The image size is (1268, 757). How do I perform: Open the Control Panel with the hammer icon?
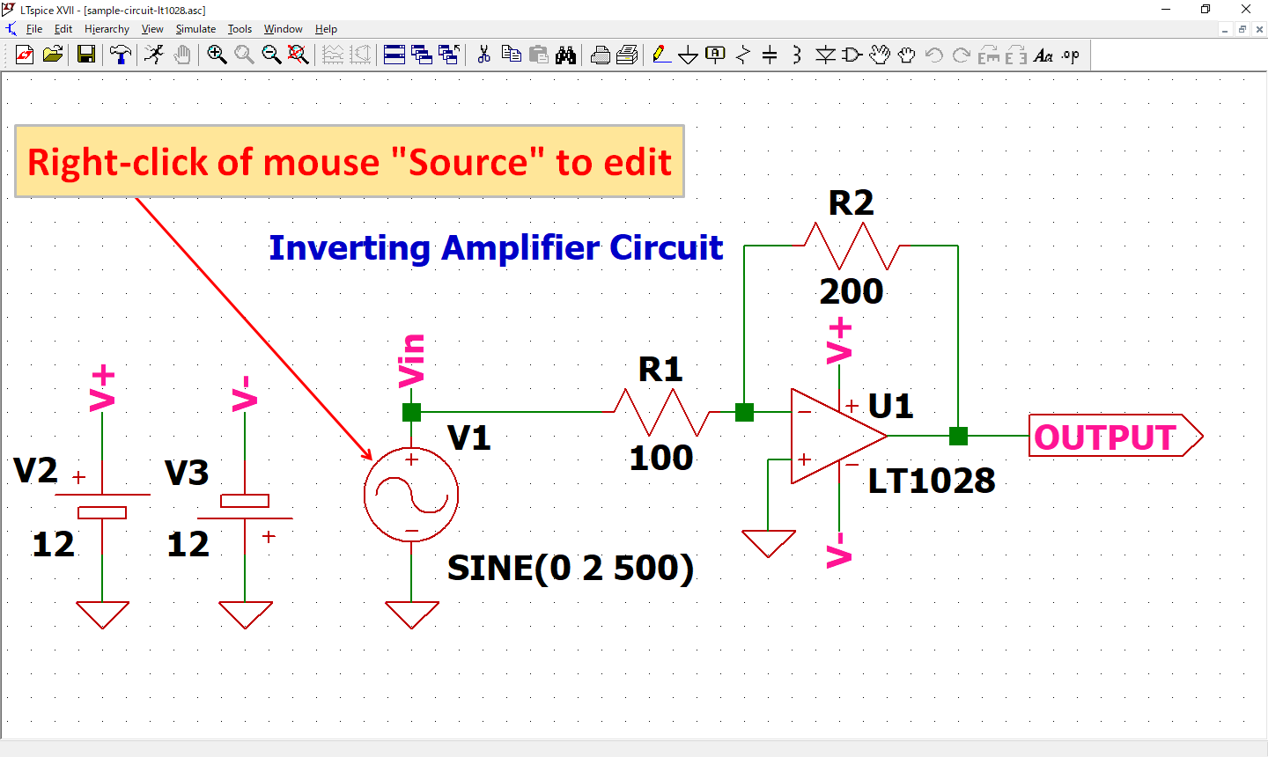point(121,55)
